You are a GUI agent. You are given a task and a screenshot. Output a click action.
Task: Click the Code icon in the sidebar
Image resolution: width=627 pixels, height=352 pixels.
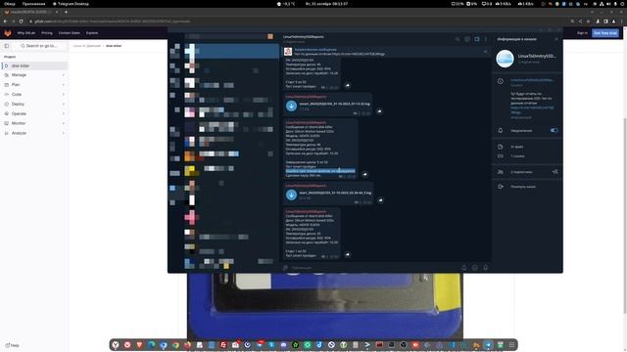(x=7, y=95)
